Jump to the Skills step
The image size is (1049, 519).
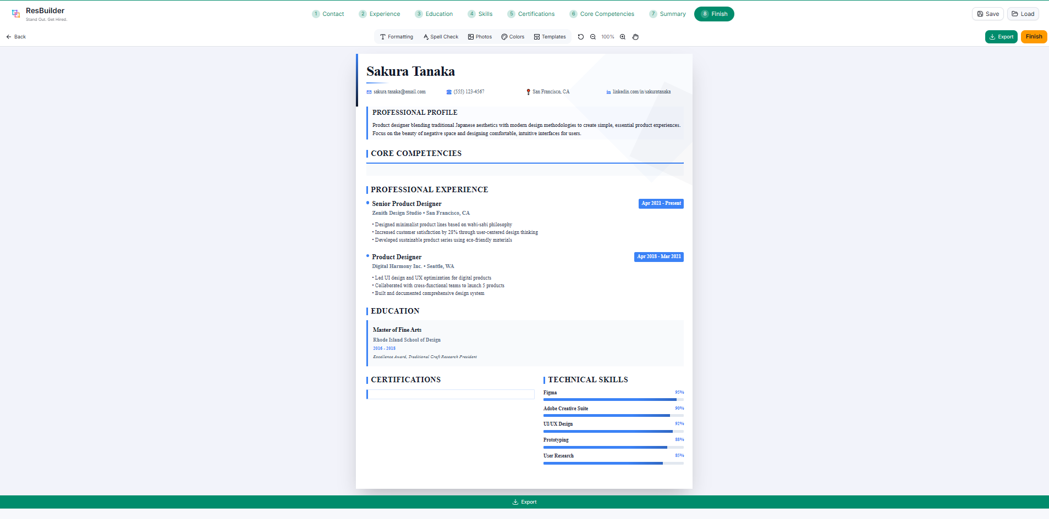tap(480, 14)
